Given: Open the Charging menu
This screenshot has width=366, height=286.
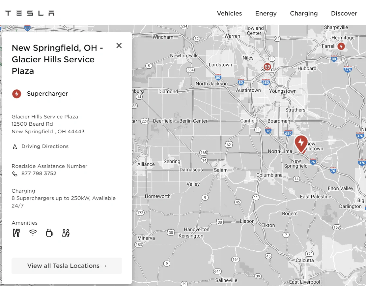Looking at the screenshot, I should coord(304,14).
